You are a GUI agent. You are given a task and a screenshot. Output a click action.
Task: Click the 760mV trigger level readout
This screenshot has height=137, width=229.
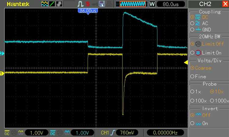coord(127,133)
